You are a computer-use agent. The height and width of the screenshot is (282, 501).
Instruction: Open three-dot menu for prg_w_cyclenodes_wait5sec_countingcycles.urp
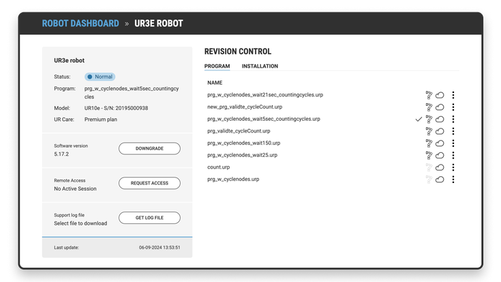point(453,119)
